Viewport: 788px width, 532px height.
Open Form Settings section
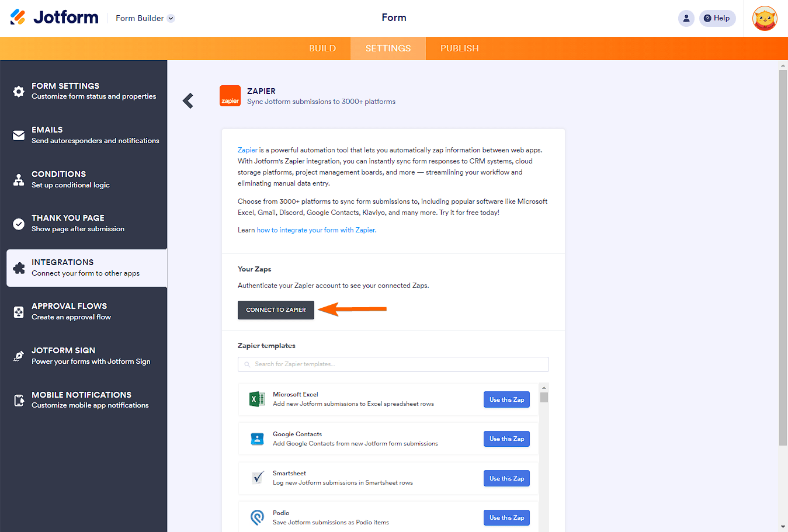point(84,91)
